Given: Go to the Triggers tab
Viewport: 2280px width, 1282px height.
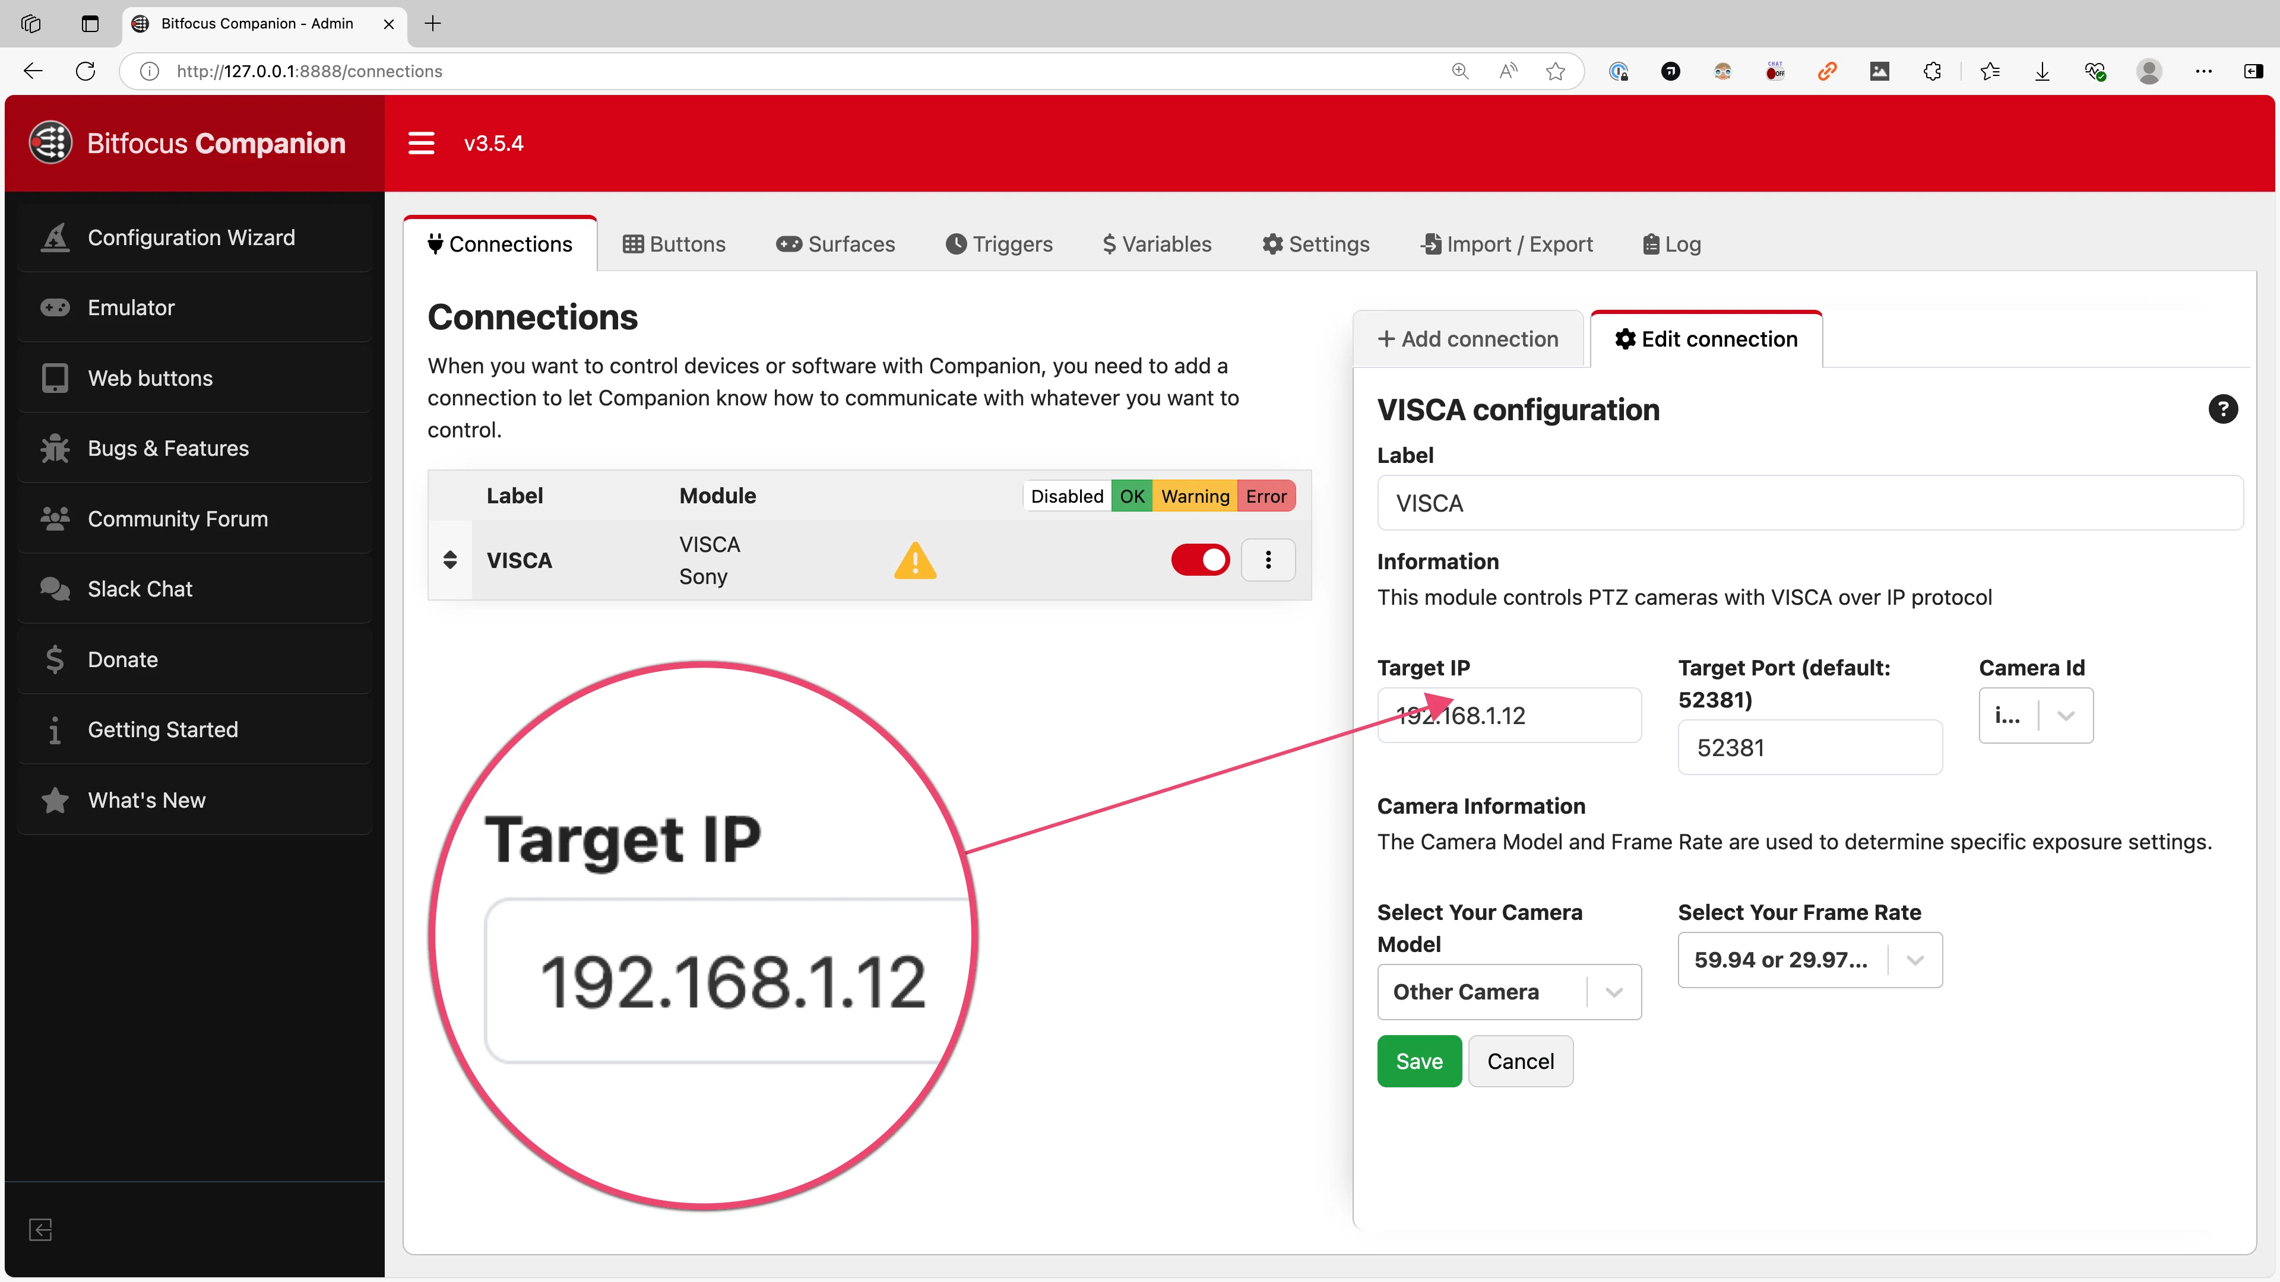Looking at the screenshot, I should pos(999,244).
